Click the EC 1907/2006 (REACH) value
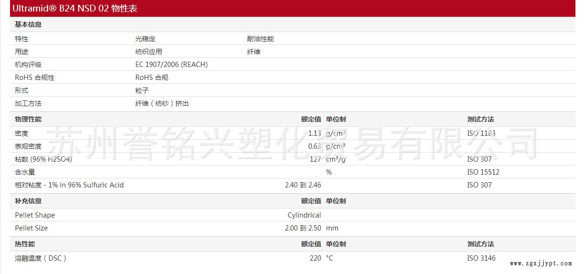The image size is (585, 274). 172,65
